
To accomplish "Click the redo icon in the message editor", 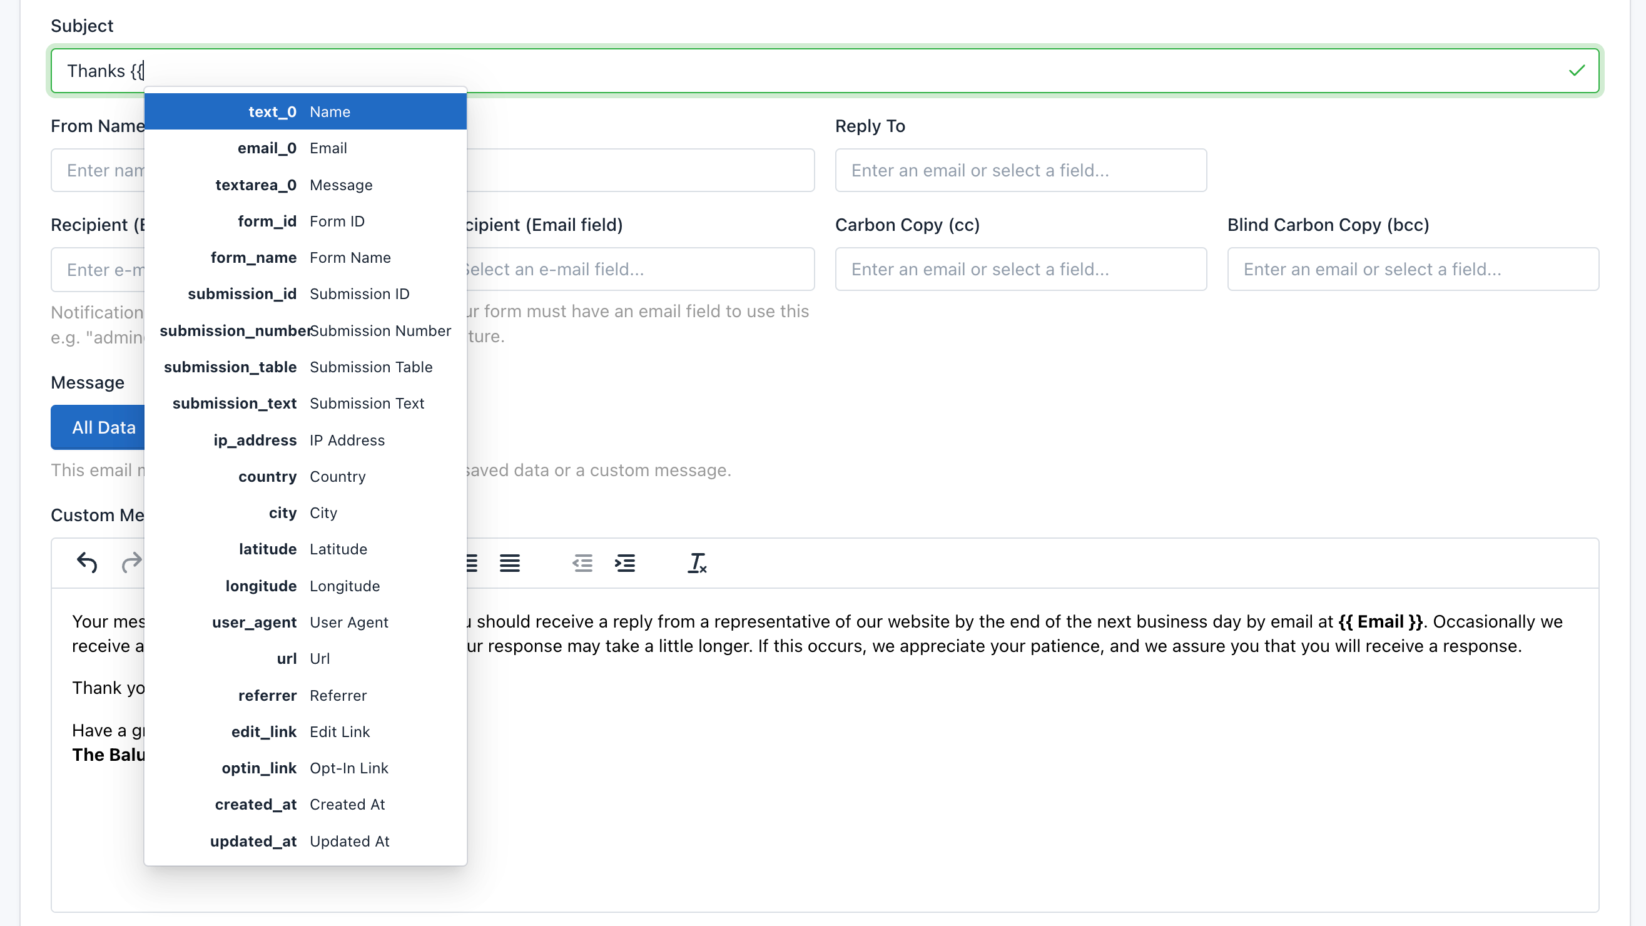I will click(x=131, y=563).
